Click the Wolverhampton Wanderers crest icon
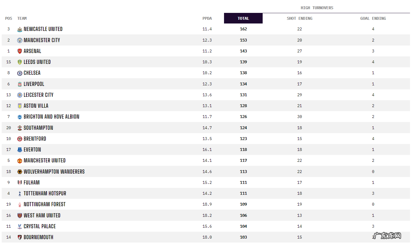Viewport: 412px width, 244px height. point(20,172)
